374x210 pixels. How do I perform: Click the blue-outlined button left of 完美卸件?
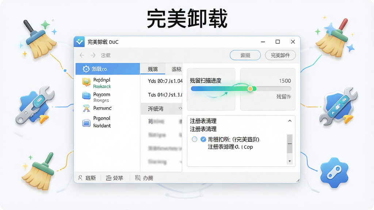click(x=245, y=55)
